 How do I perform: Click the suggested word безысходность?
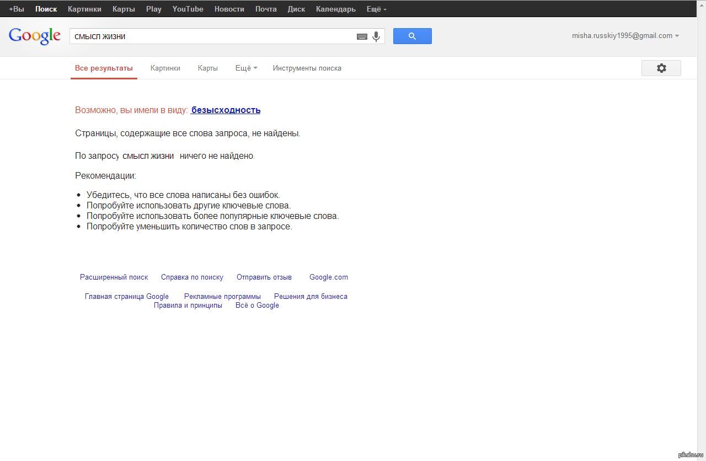226,110
